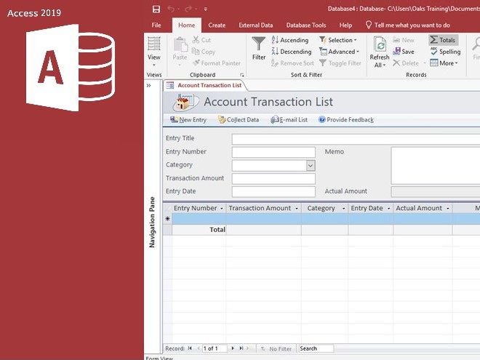Open the Category combo box dropdown

[x=310, y=165]
